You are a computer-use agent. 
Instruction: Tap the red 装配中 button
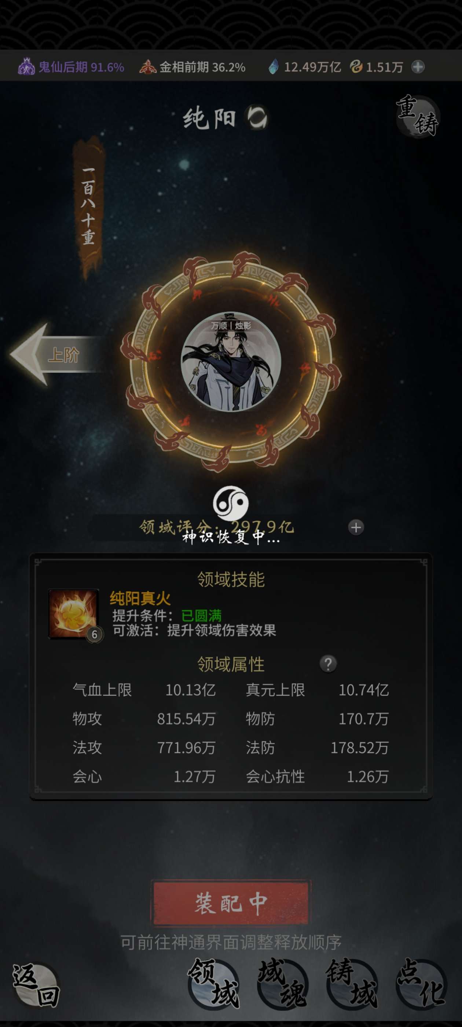[231, 903]
